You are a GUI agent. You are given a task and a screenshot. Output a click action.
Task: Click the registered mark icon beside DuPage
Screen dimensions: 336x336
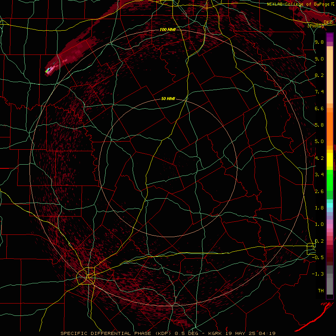[333, 4]
